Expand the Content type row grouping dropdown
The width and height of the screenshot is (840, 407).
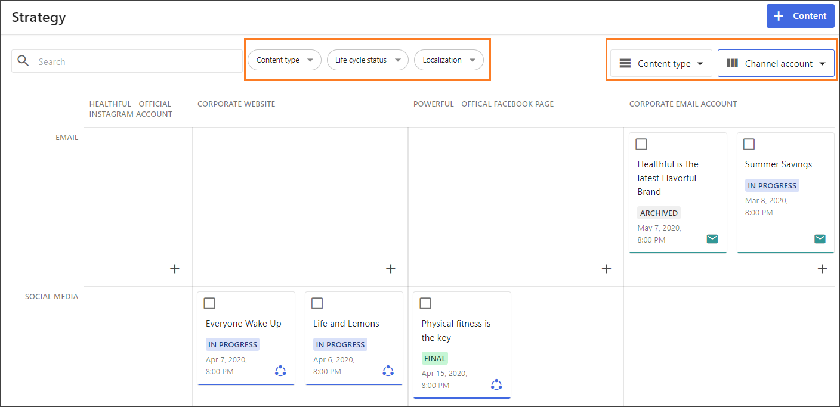(661, 63)
